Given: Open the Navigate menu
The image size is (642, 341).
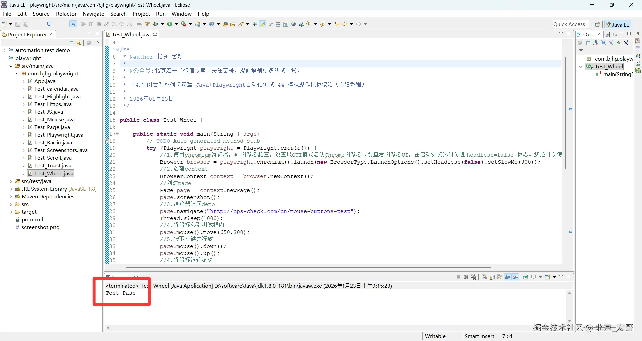Looking at the screenshot, I should coord(94,14).
